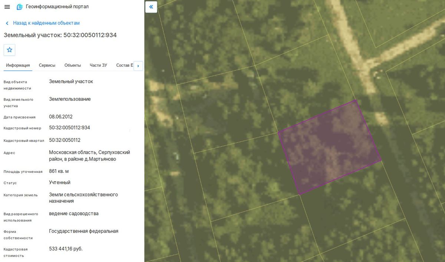Click the address text Московская область, Серпуховский район
Viewport: 445px width, 262px height.
tap(89, 156)
